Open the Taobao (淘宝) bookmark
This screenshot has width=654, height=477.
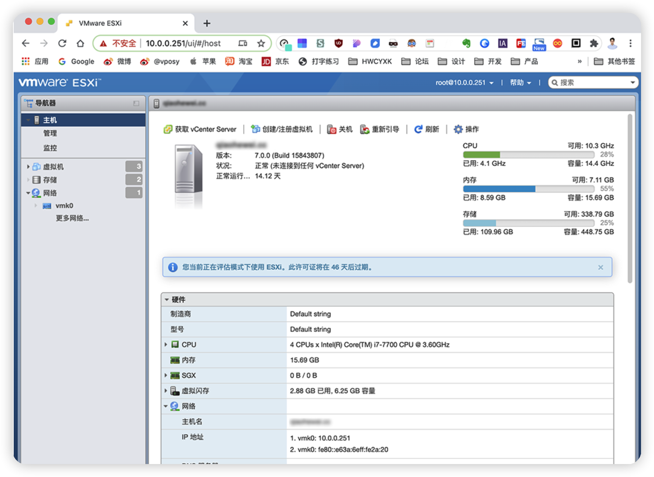[239, 62]
